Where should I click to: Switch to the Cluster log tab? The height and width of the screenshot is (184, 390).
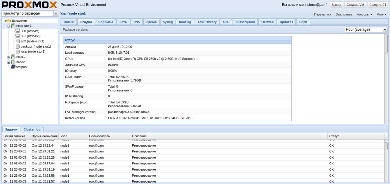coord(32,129)
